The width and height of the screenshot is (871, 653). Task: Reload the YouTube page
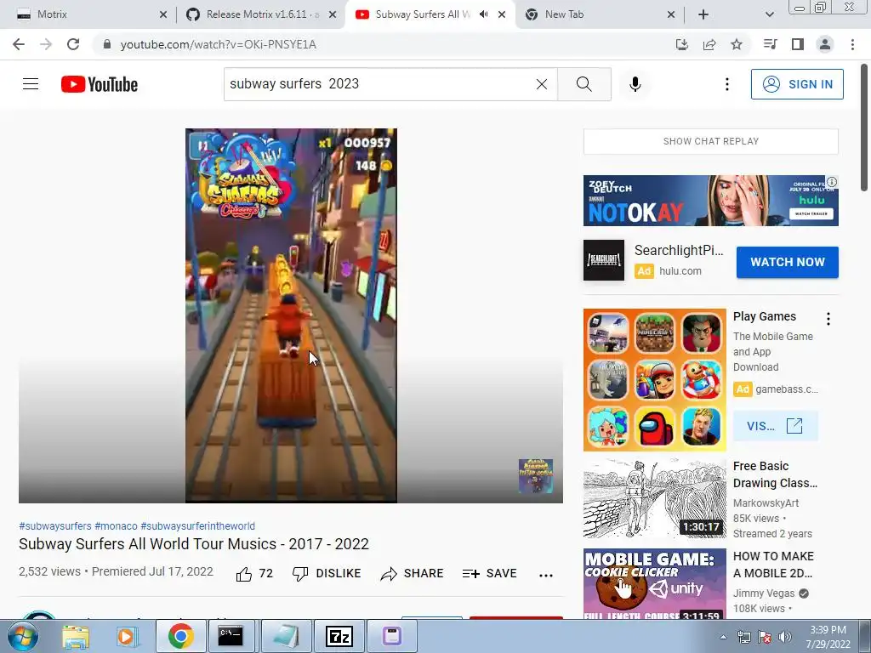click(73, 44)
